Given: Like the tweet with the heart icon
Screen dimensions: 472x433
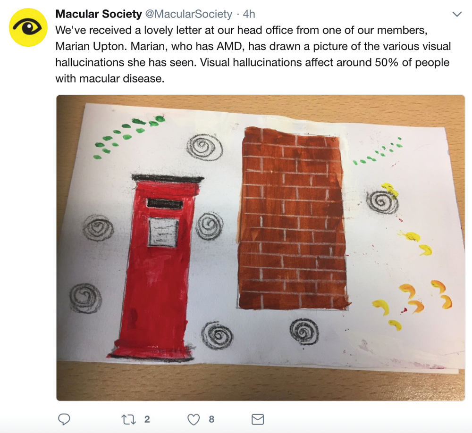Looking at the screenshot, I should (194, 419).
